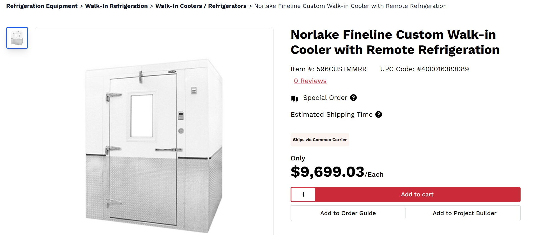
Task: Click the product title heading
Action: (395, 42)
